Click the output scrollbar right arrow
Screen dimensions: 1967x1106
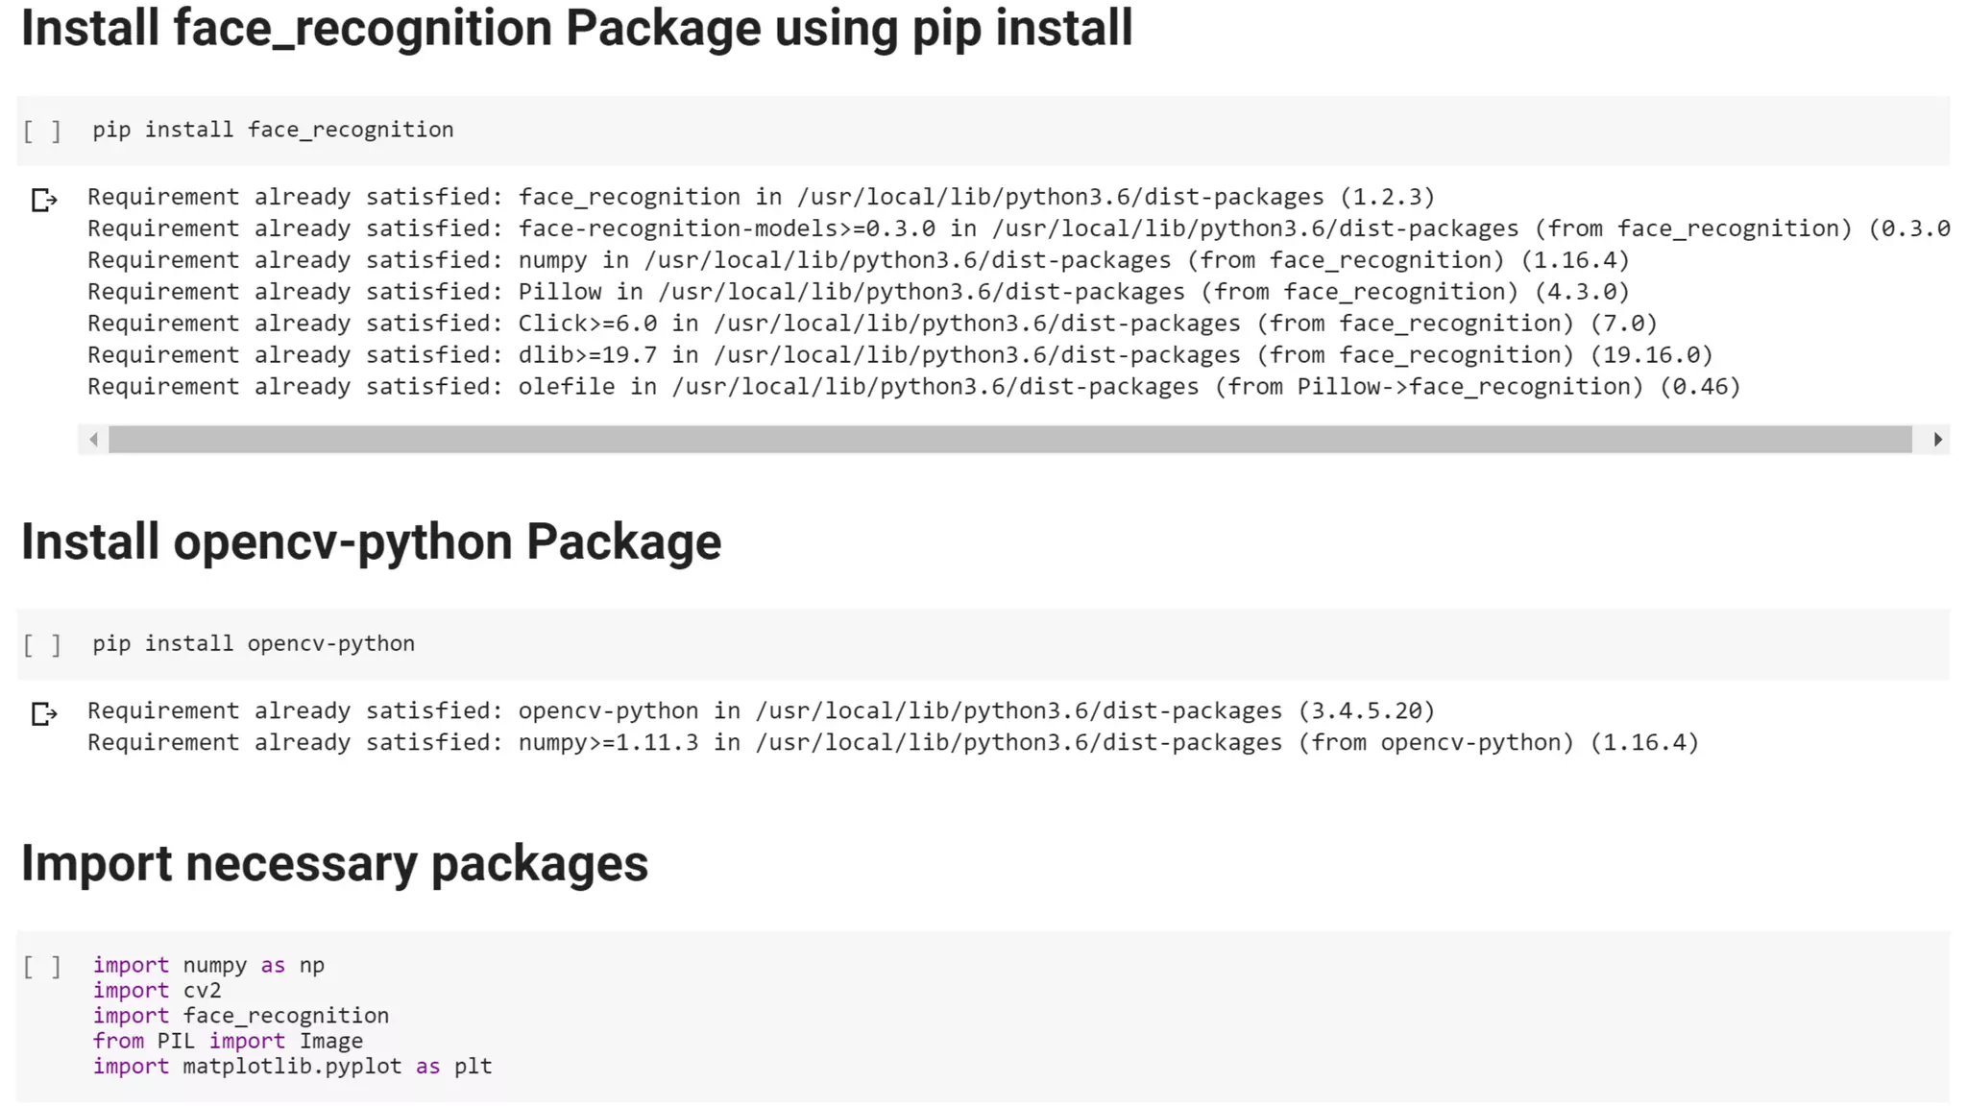pyautogui.click(x=1937, y=439)
